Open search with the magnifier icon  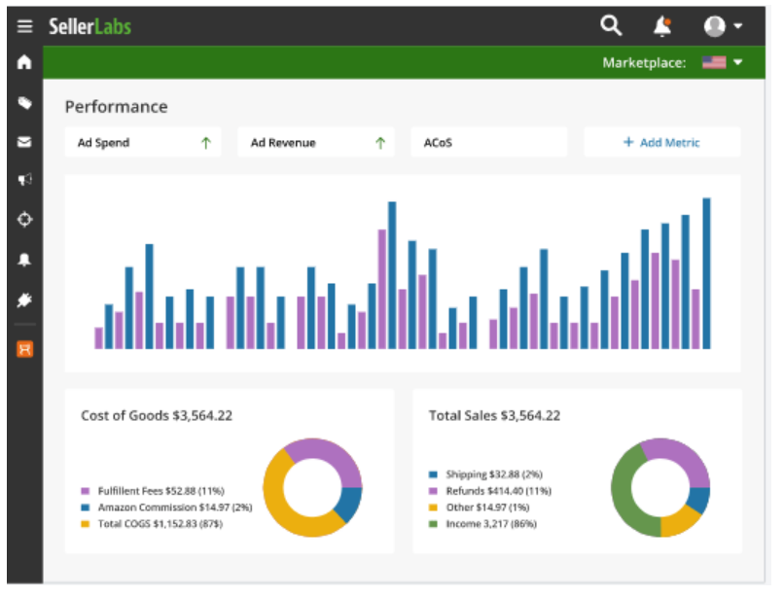(611, 25)
